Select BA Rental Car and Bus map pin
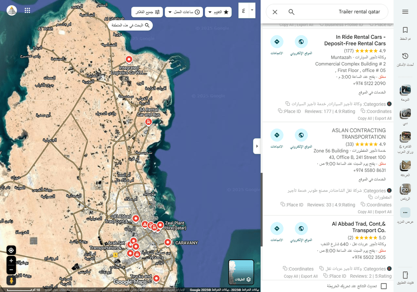Image resolution: width=417 pixels, height=292 pixels. coord(148,122)
